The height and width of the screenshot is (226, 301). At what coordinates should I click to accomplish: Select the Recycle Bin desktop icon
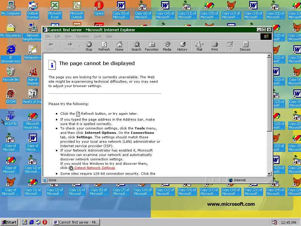coord(11,74)
